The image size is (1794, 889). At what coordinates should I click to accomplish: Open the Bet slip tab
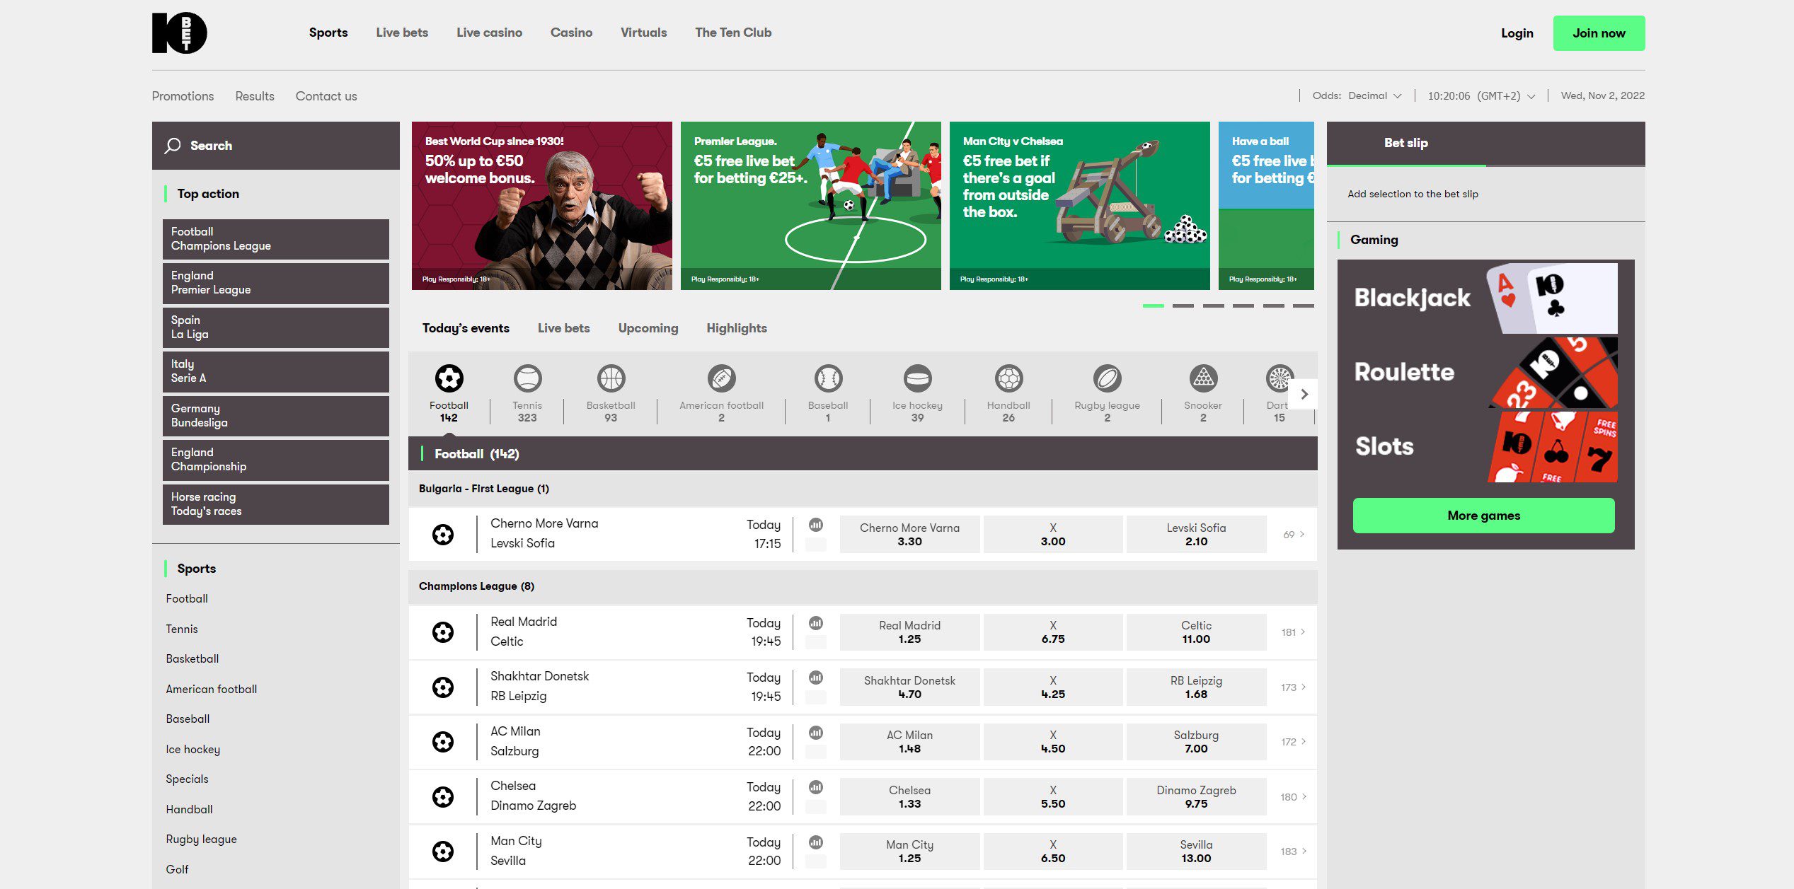(1406, 143)
